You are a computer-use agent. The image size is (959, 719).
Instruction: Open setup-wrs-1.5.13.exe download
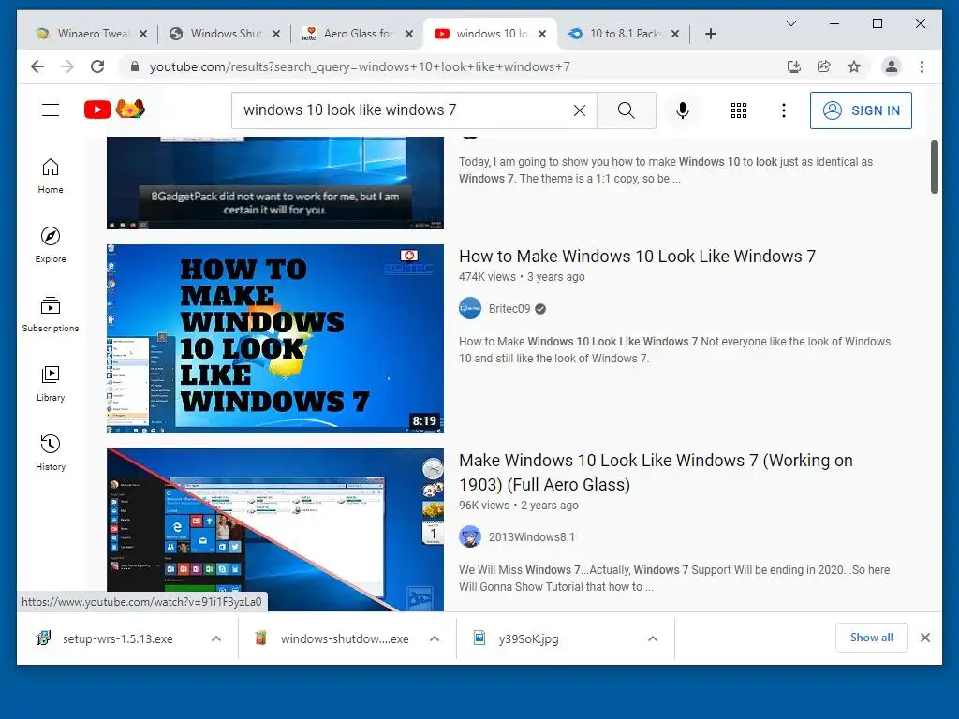tap(116, 638)
